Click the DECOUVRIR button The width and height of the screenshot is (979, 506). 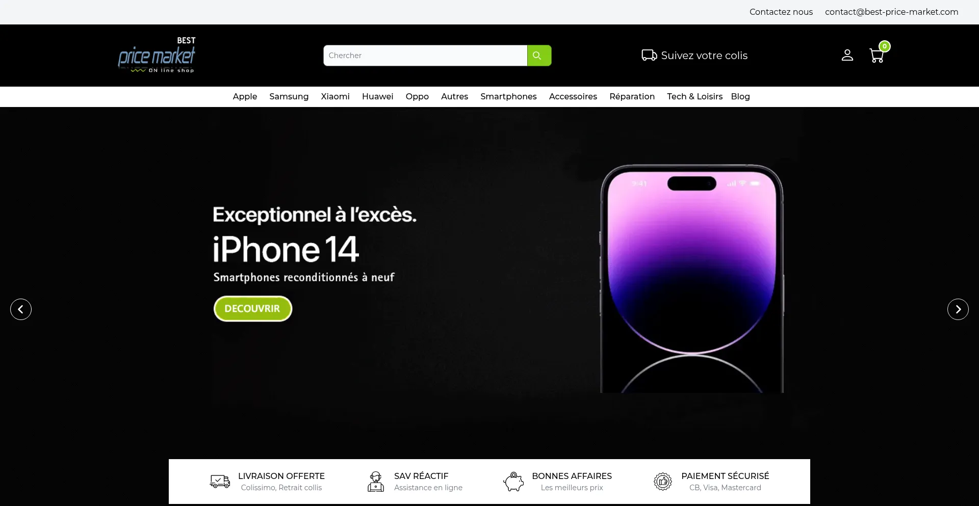click(252, 309)
